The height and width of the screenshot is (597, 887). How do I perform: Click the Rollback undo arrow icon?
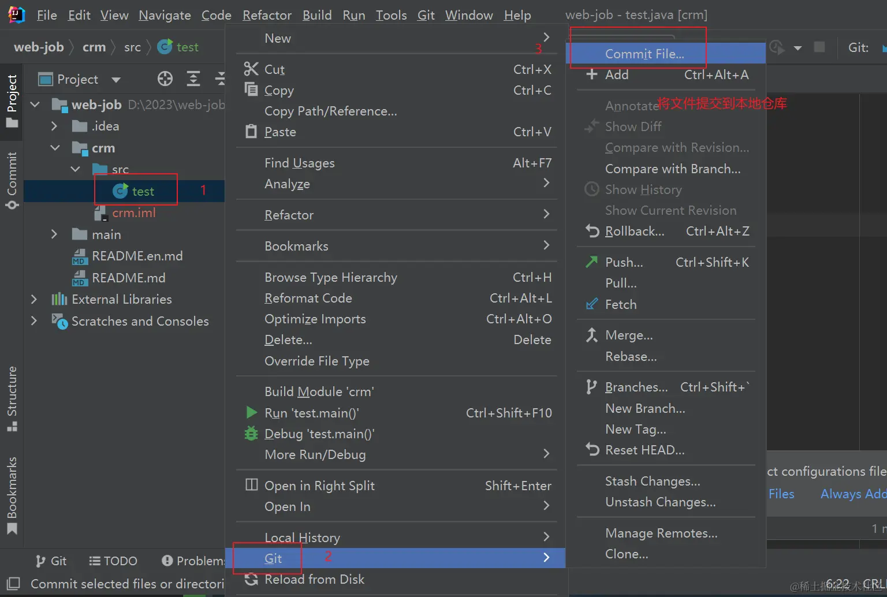[x=592, y=231]
